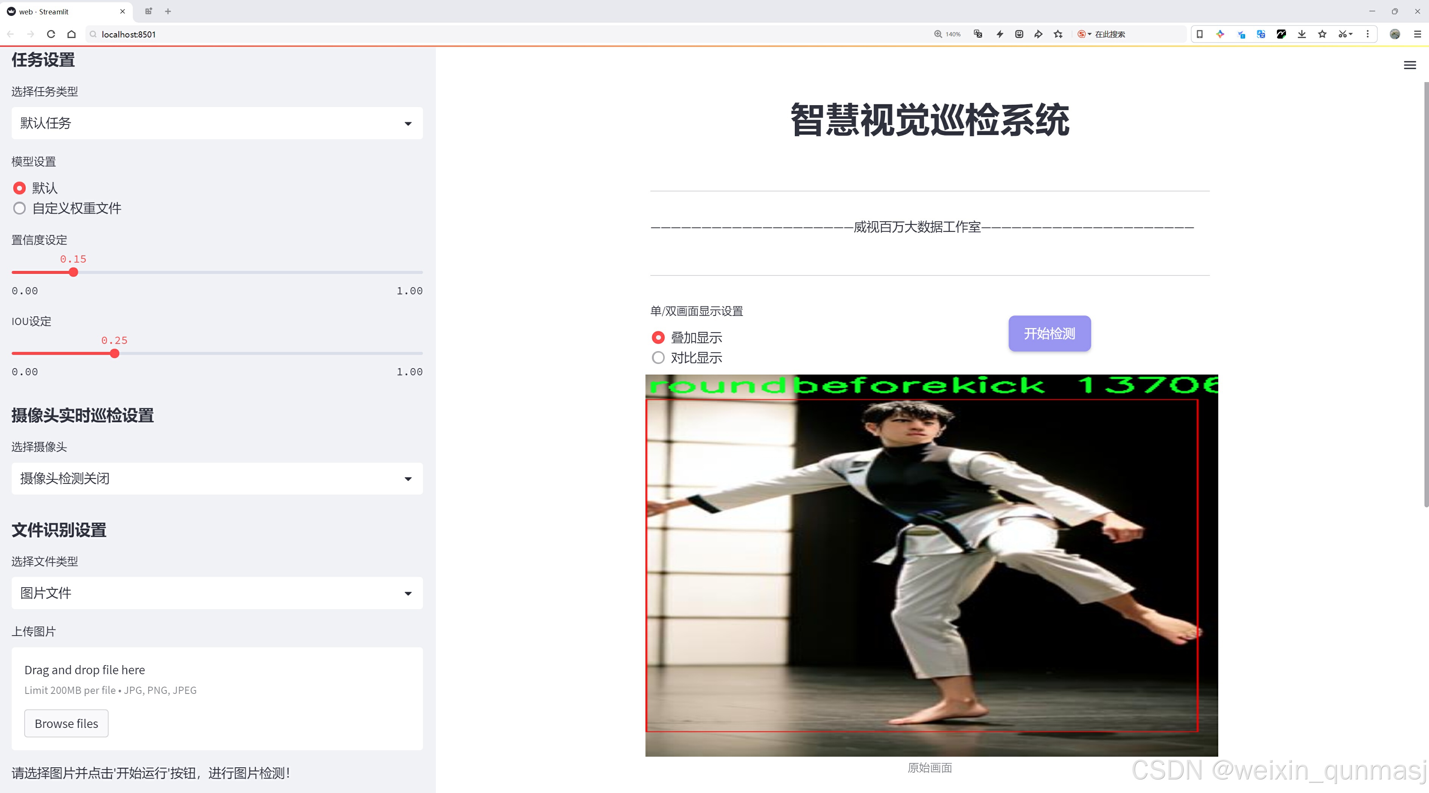Click the translate page icon
Screen dimensions: 1429x793
[978, 34]
